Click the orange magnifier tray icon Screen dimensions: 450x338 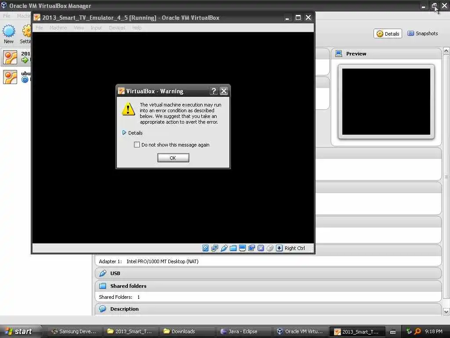coord(417,331)
